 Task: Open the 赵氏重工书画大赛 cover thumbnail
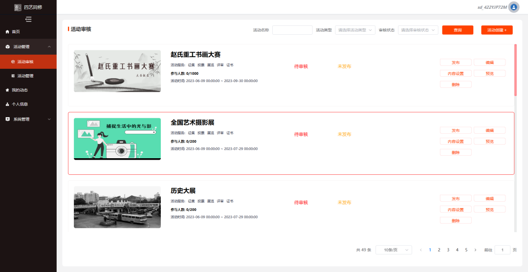coord(117,71)
